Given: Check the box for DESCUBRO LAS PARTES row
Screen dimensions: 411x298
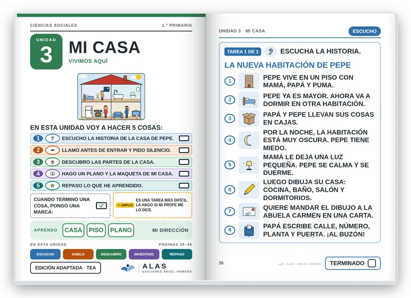Looking at the screenshot, I should [x=184, y=162].
